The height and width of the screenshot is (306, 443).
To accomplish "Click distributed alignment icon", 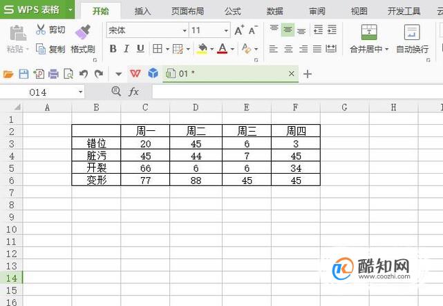I will click(331, 49).
